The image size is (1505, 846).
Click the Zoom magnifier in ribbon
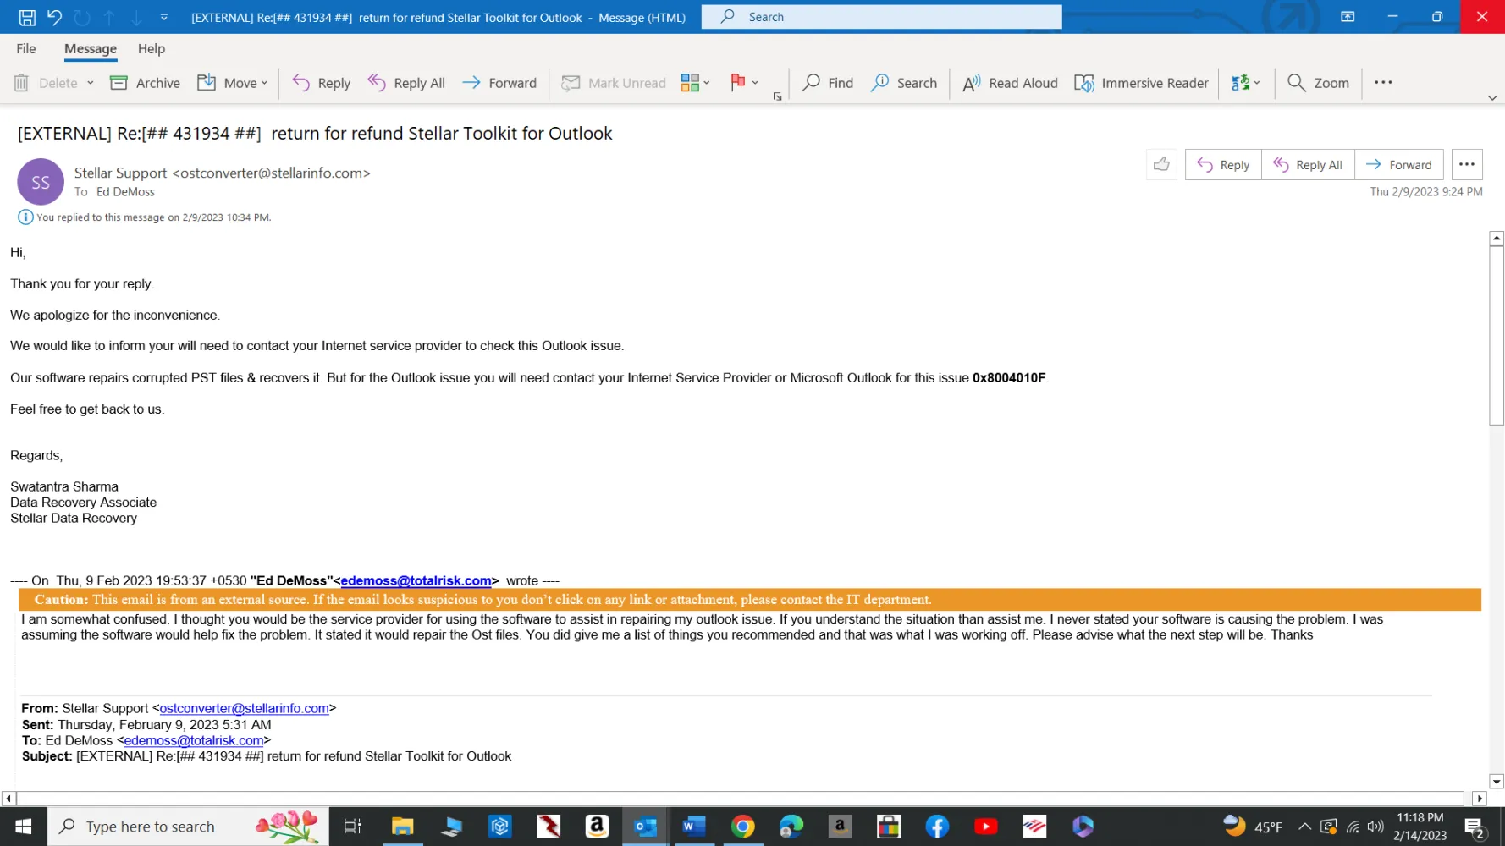coord(1318,82)
